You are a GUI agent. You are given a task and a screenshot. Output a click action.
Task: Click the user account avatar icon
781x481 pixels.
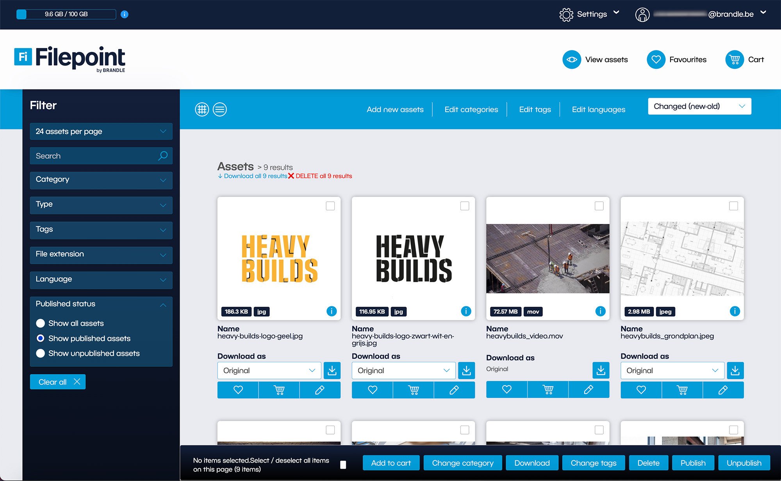[642, 14]
